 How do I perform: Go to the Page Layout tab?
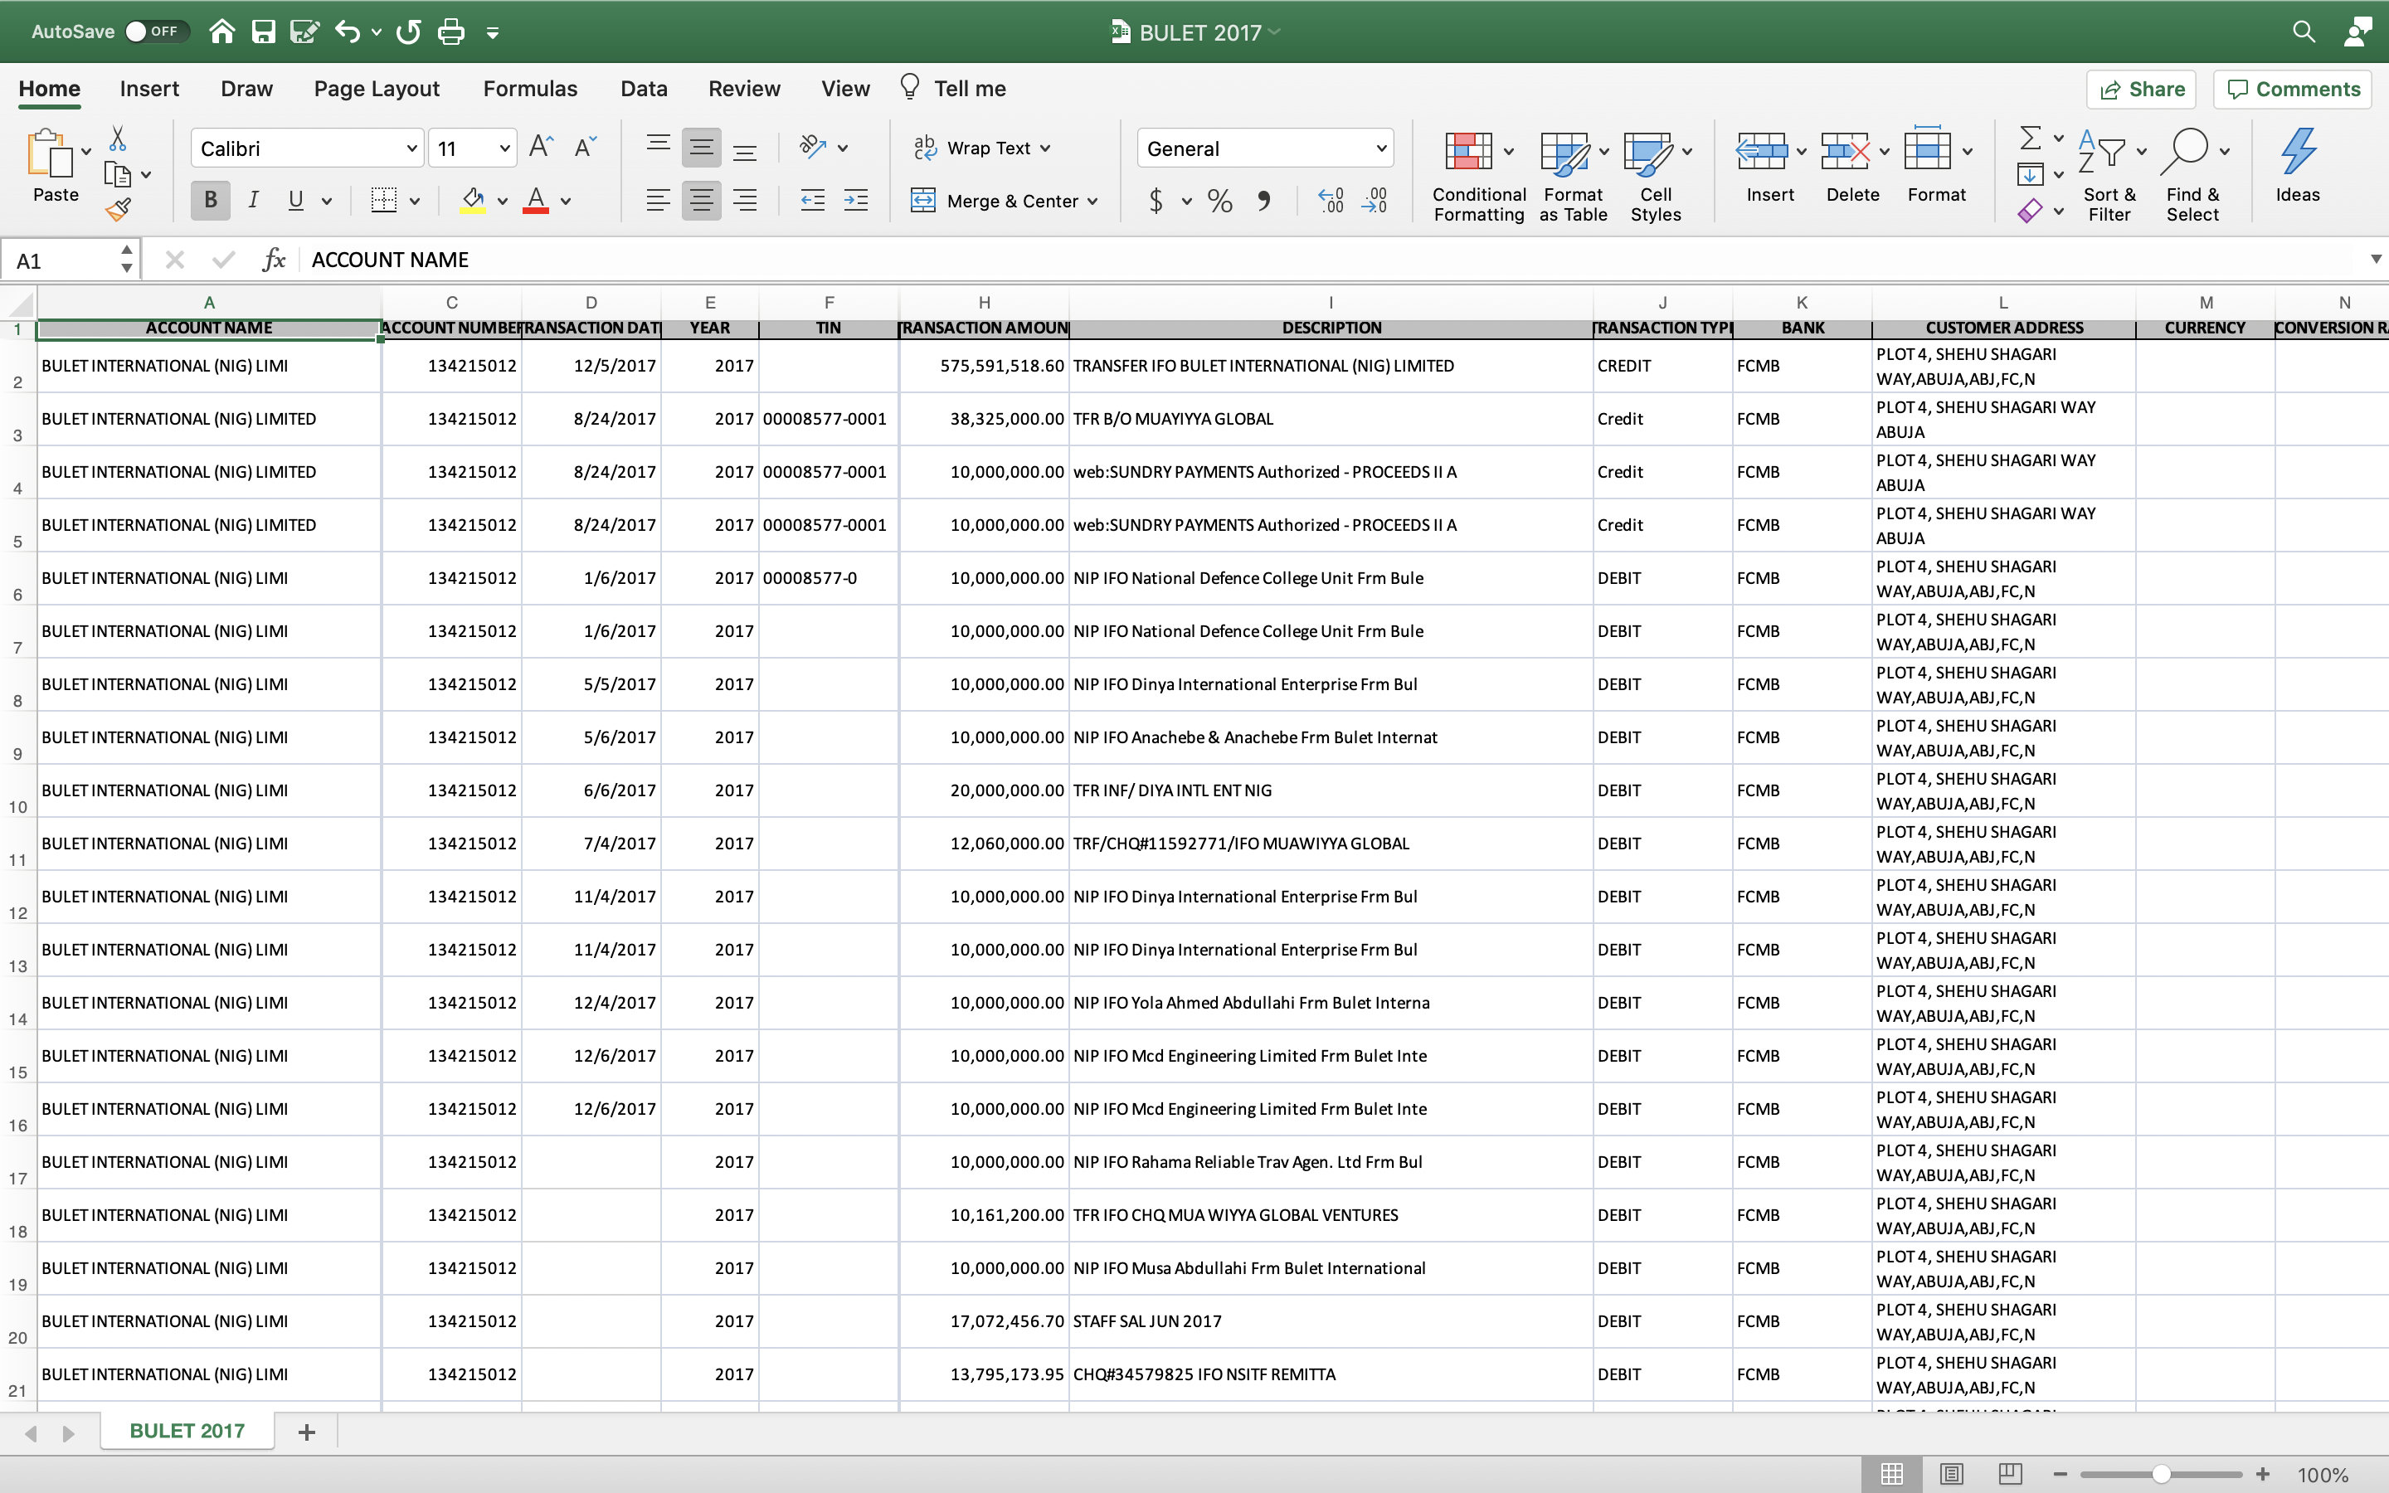[x=376, y=89]
